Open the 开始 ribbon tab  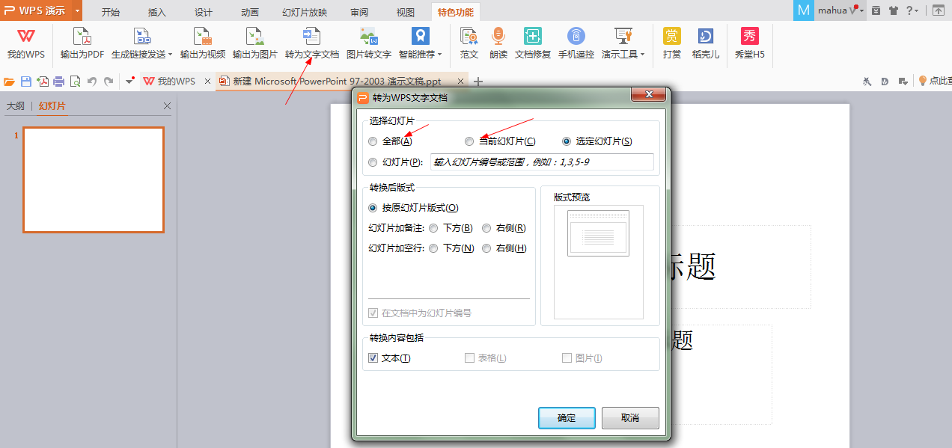tap(111, 12)
